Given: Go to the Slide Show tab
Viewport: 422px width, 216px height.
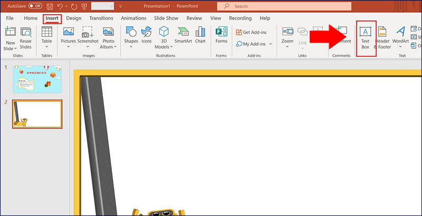Looking at the screenshot, I should click(x=166, y=18).
